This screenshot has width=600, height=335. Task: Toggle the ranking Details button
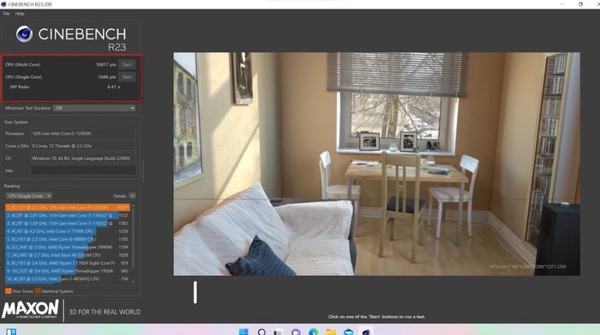pyautogui.click(x=132, y=196)
